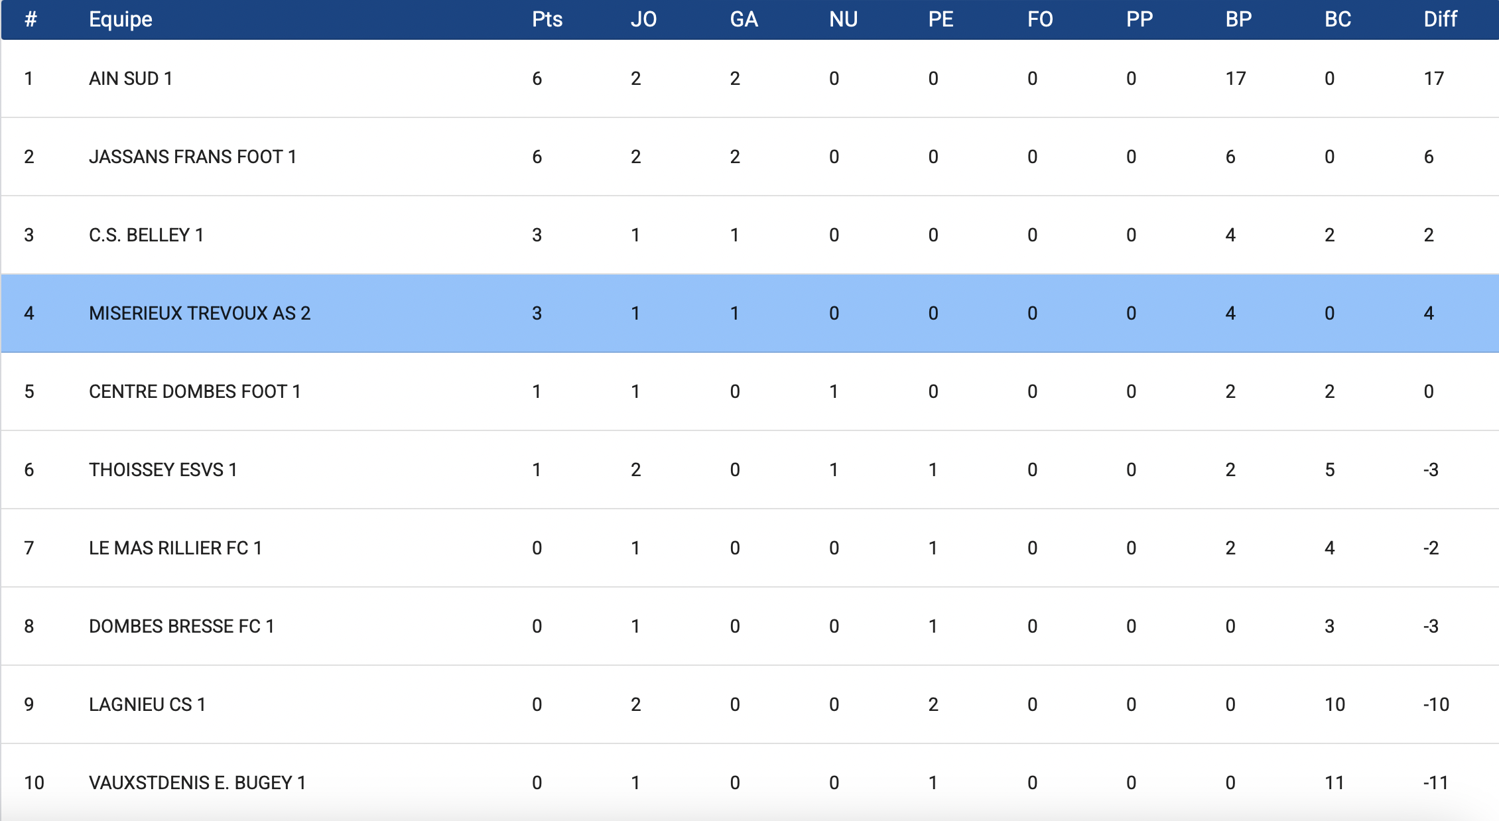Viewport: 1499px width, 821px height.
Task: Select DOMBES BRESSE FC 1 team
Action: tap(181, 627)
